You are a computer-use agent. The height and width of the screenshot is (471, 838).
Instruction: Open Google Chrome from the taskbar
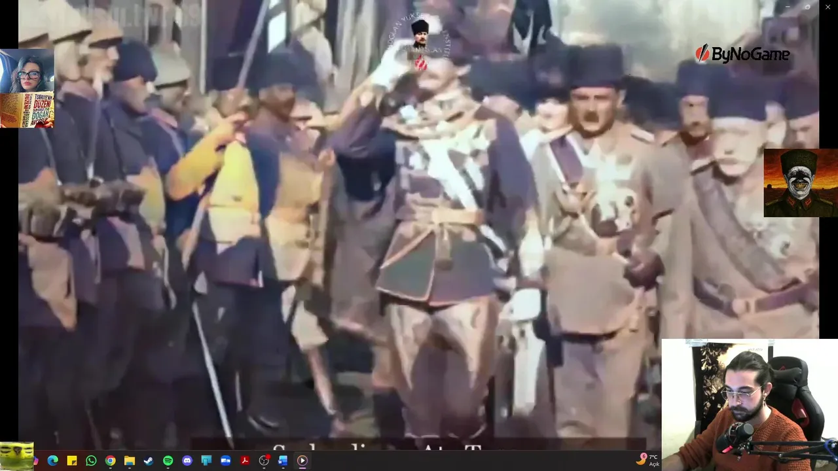(111, 461)
